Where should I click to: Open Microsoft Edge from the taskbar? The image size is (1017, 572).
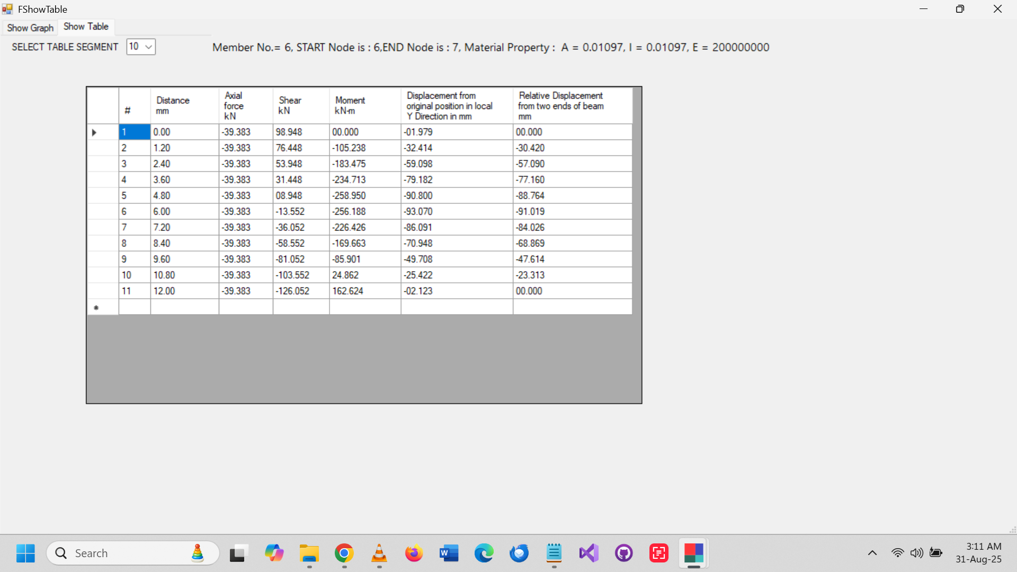pos(484,553)
